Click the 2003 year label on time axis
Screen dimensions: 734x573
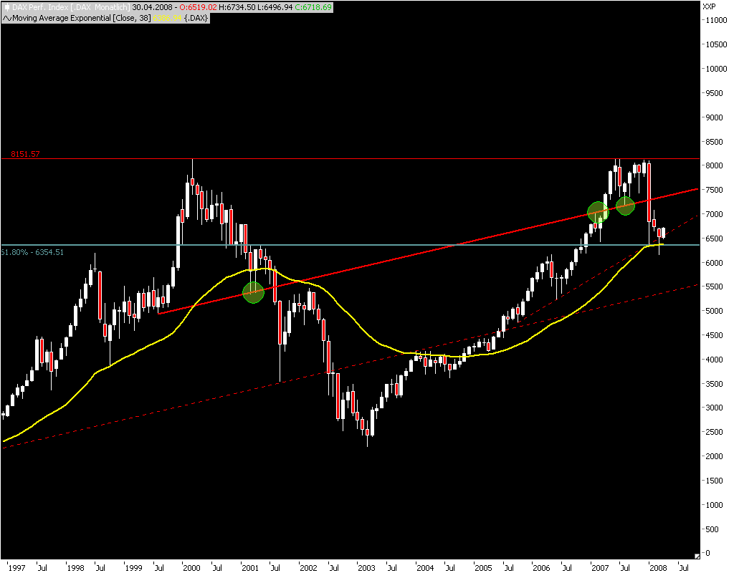[366, 568]
